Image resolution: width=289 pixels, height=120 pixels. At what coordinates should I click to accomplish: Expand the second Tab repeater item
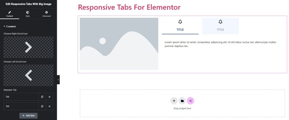[21, 106]
